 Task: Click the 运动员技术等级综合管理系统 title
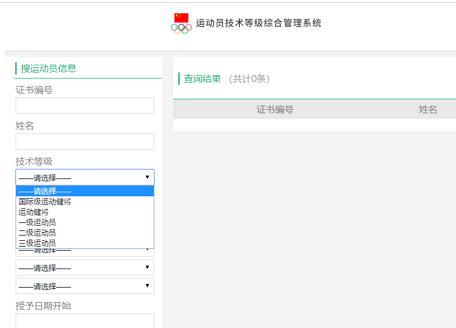[x=258, y=23]
